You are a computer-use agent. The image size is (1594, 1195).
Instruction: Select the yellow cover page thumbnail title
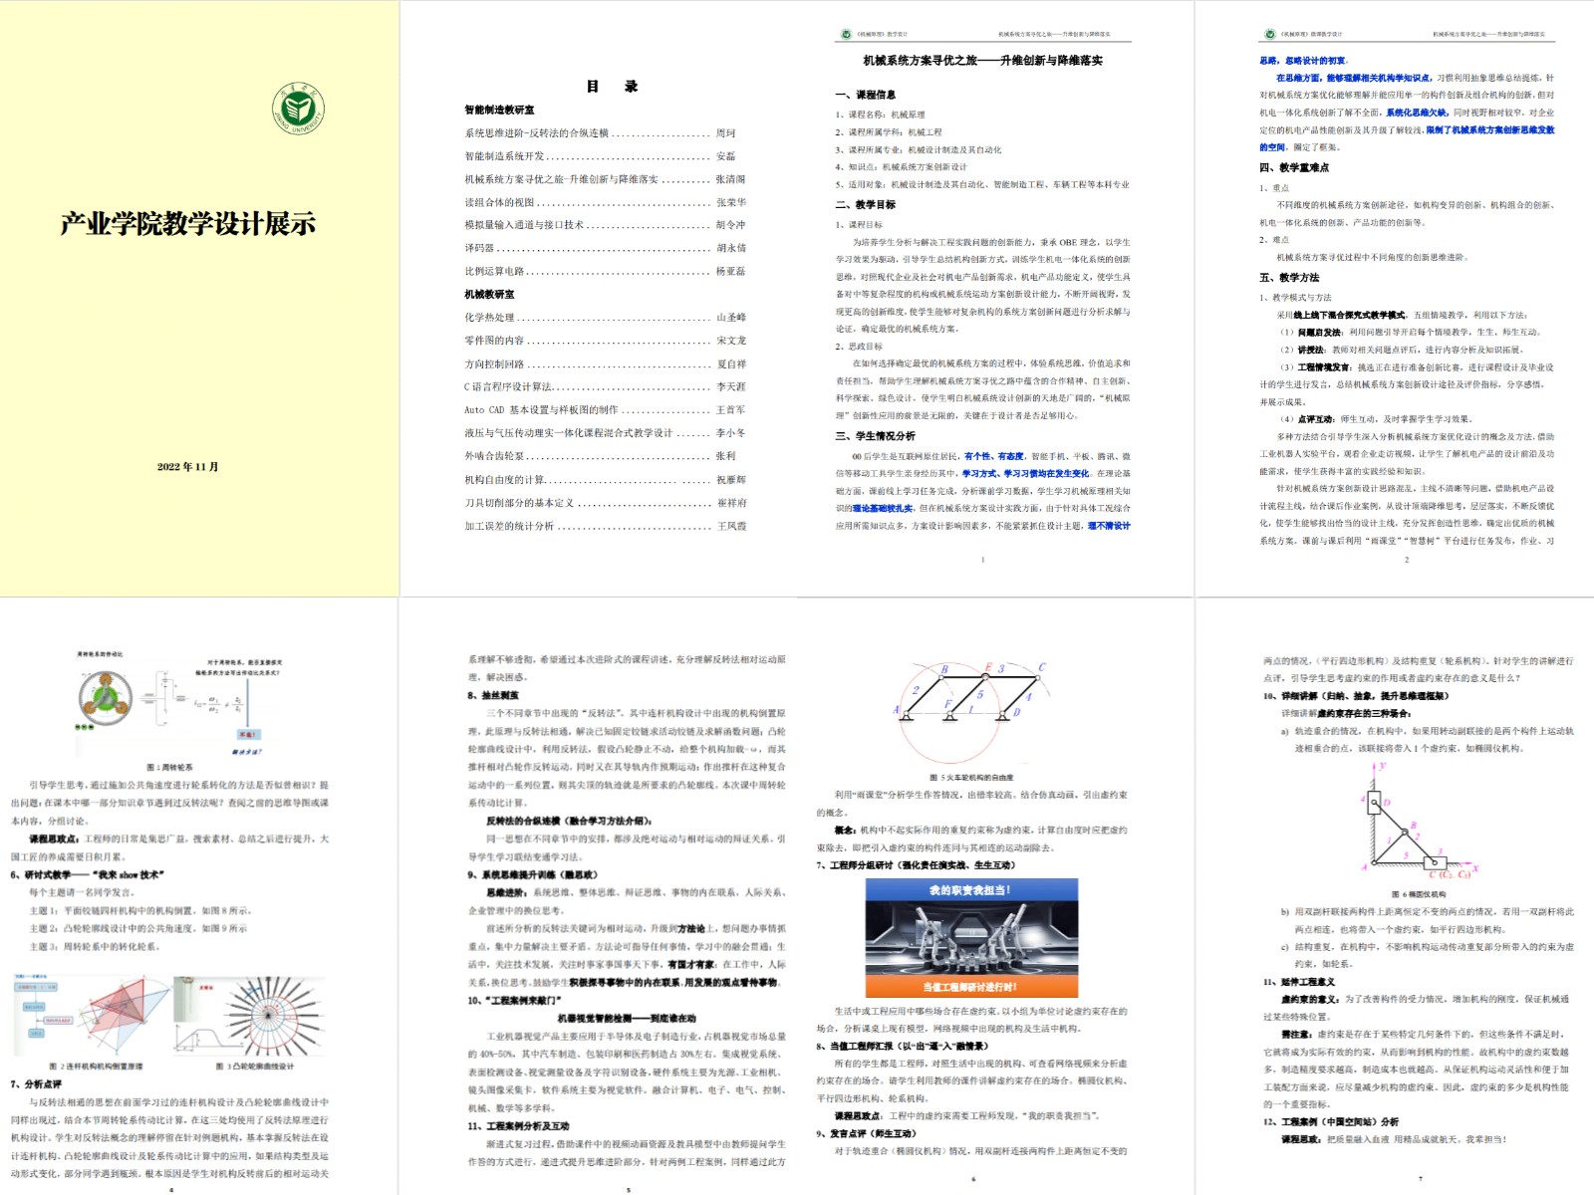188,224
